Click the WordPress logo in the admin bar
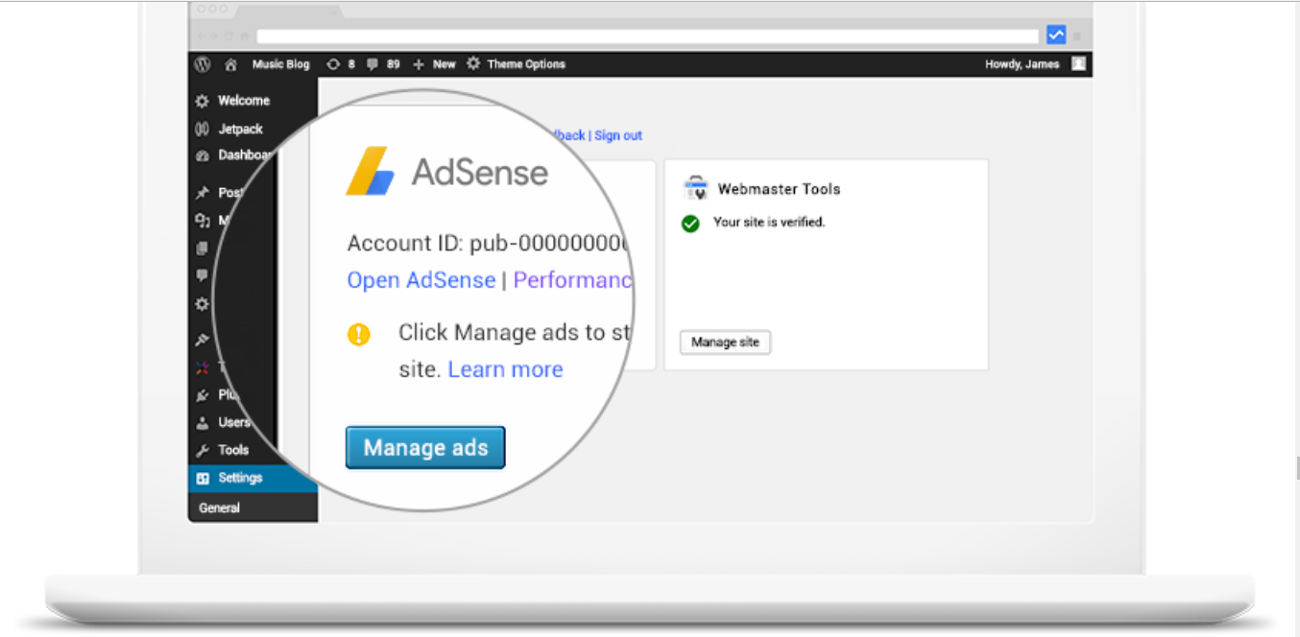 202,64
